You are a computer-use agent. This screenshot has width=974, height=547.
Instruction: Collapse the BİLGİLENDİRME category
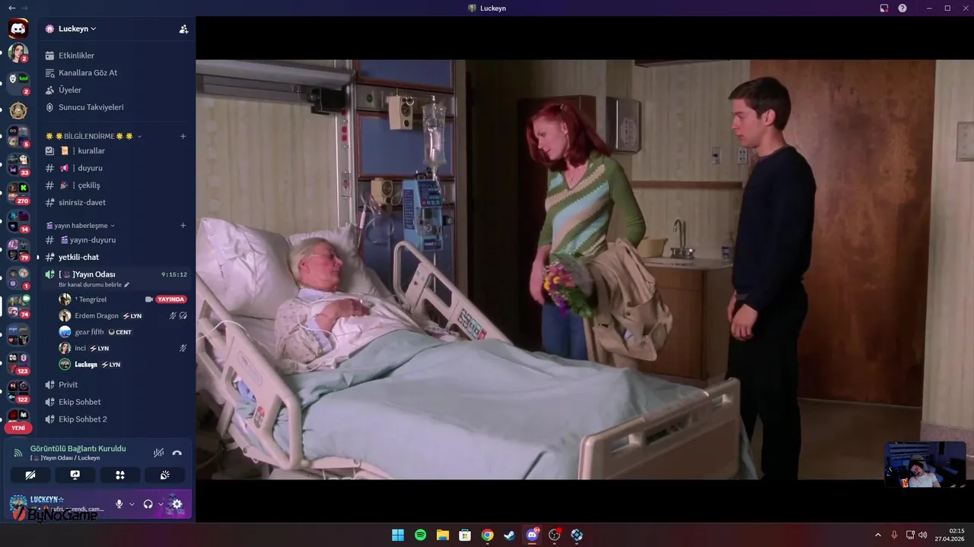point(93,136)
